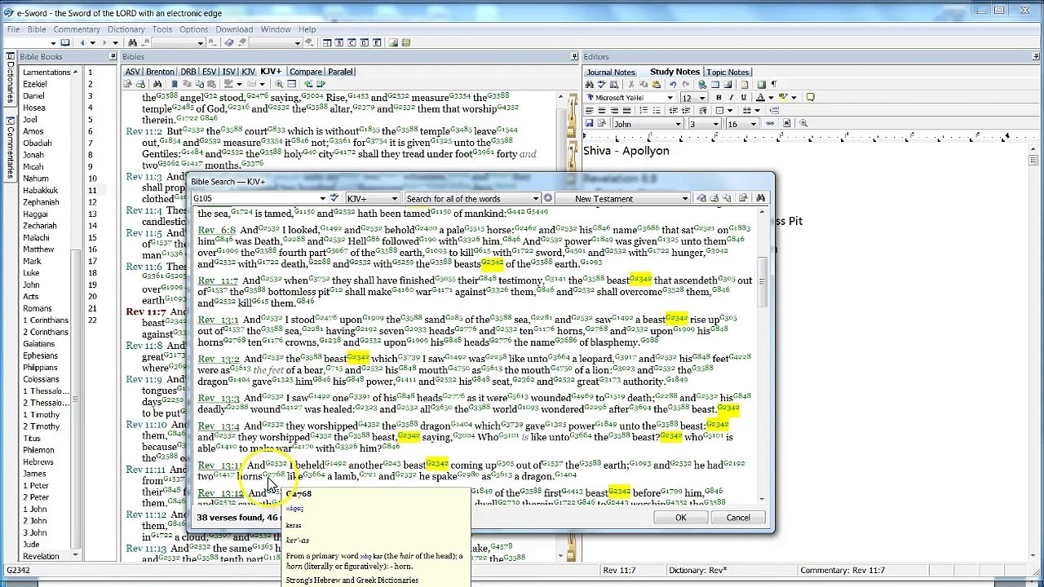Click Cancel in Bible Search dialog

click(738, 518)
